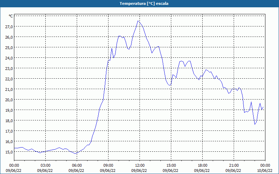The width and height of the screenshot is (279, 174).
Task: Click the 22,0 y-axis label
Action: (x=9, y=79)
